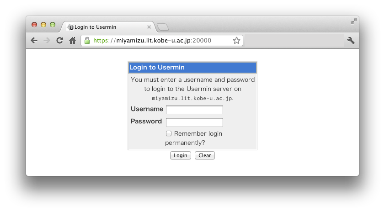Screen dimensions: 385x212
Task: Click the yellow minimize window button
Action: click(x=43, y=25)
